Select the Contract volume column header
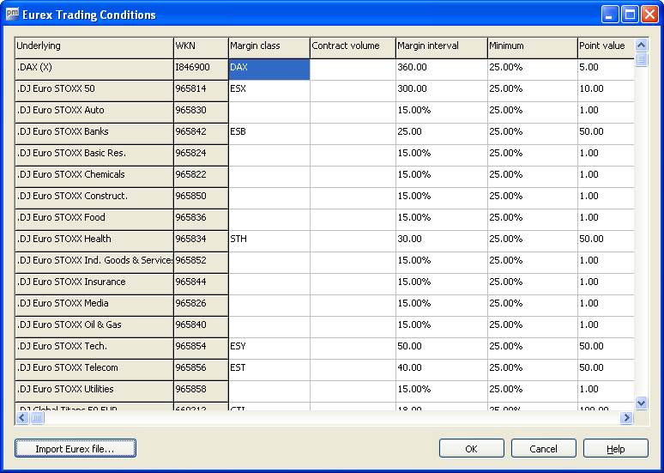Viewport: 664px width, 473px height. click(x=353, y=46)
